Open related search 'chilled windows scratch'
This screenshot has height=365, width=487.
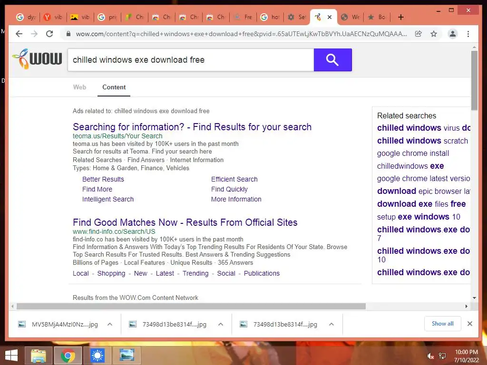[422, 141]
